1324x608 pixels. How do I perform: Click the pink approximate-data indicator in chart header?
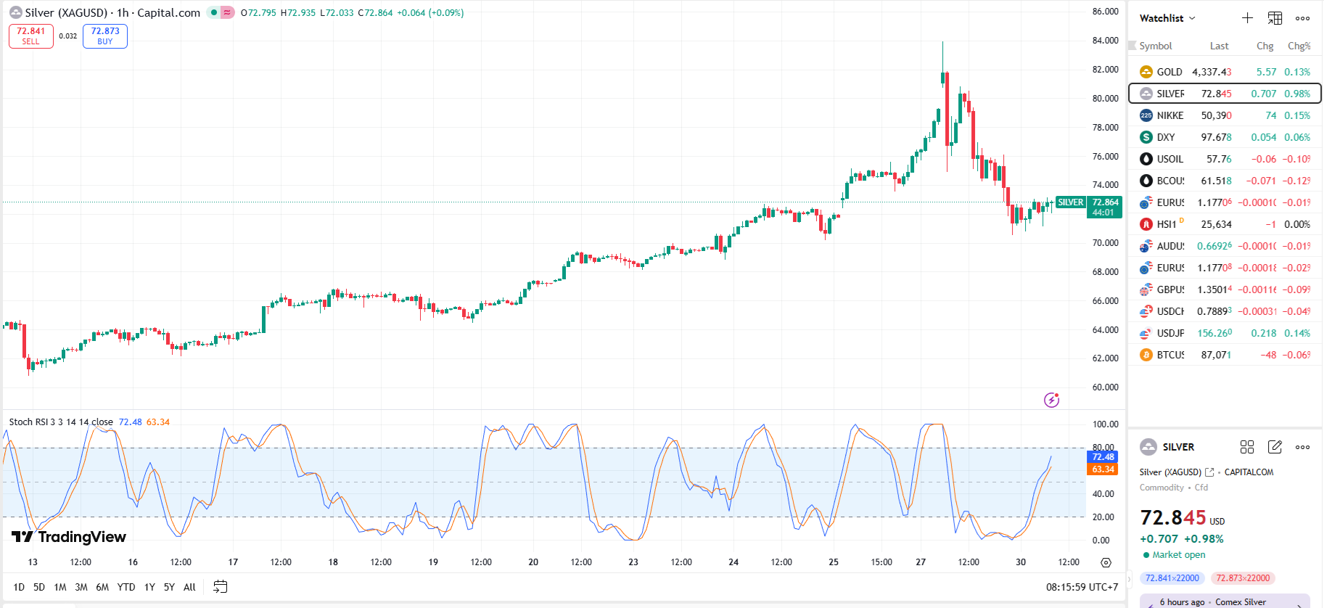(x=227, y=12)
